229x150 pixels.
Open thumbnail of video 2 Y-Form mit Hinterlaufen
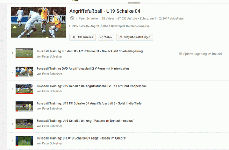point(24,72)
